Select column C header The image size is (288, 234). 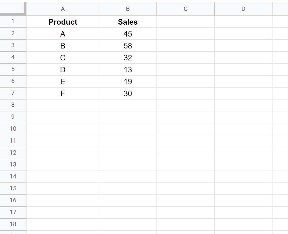click(x=185, y=9)
